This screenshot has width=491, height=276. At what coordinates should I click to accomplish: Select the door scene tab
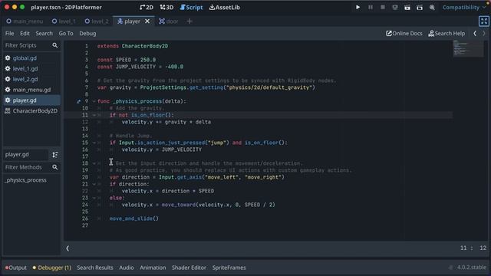169,21
